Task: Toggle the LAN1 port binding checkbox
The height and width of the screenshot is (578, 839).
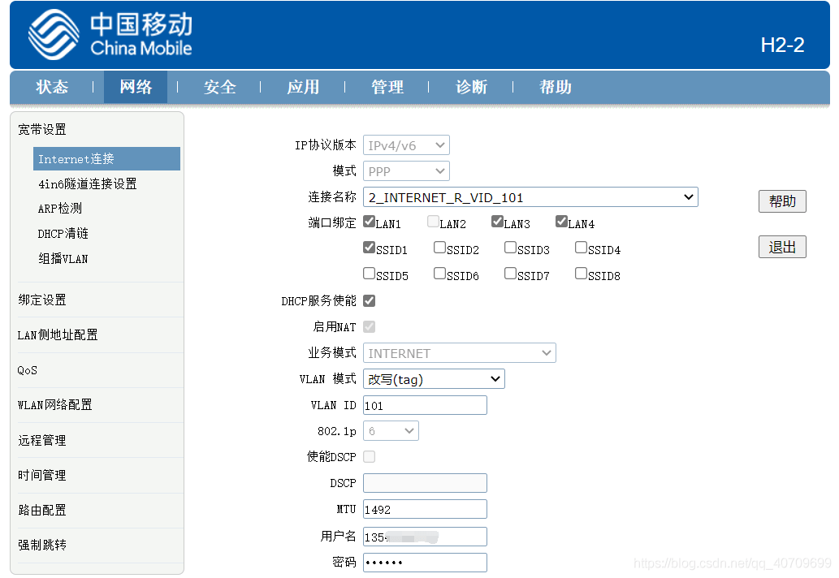Action: [x=370, y=222]
